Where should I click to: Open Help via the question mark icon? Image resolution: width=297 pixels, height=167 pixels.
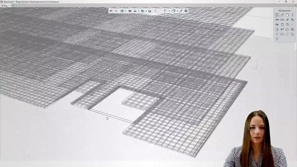pos(186,11)
